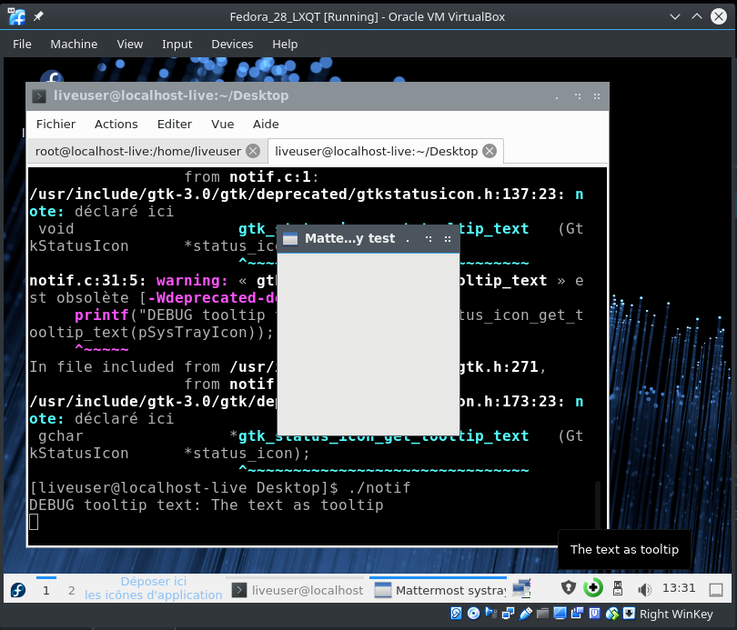Open the removable media USB tray icon

(618, 588)
